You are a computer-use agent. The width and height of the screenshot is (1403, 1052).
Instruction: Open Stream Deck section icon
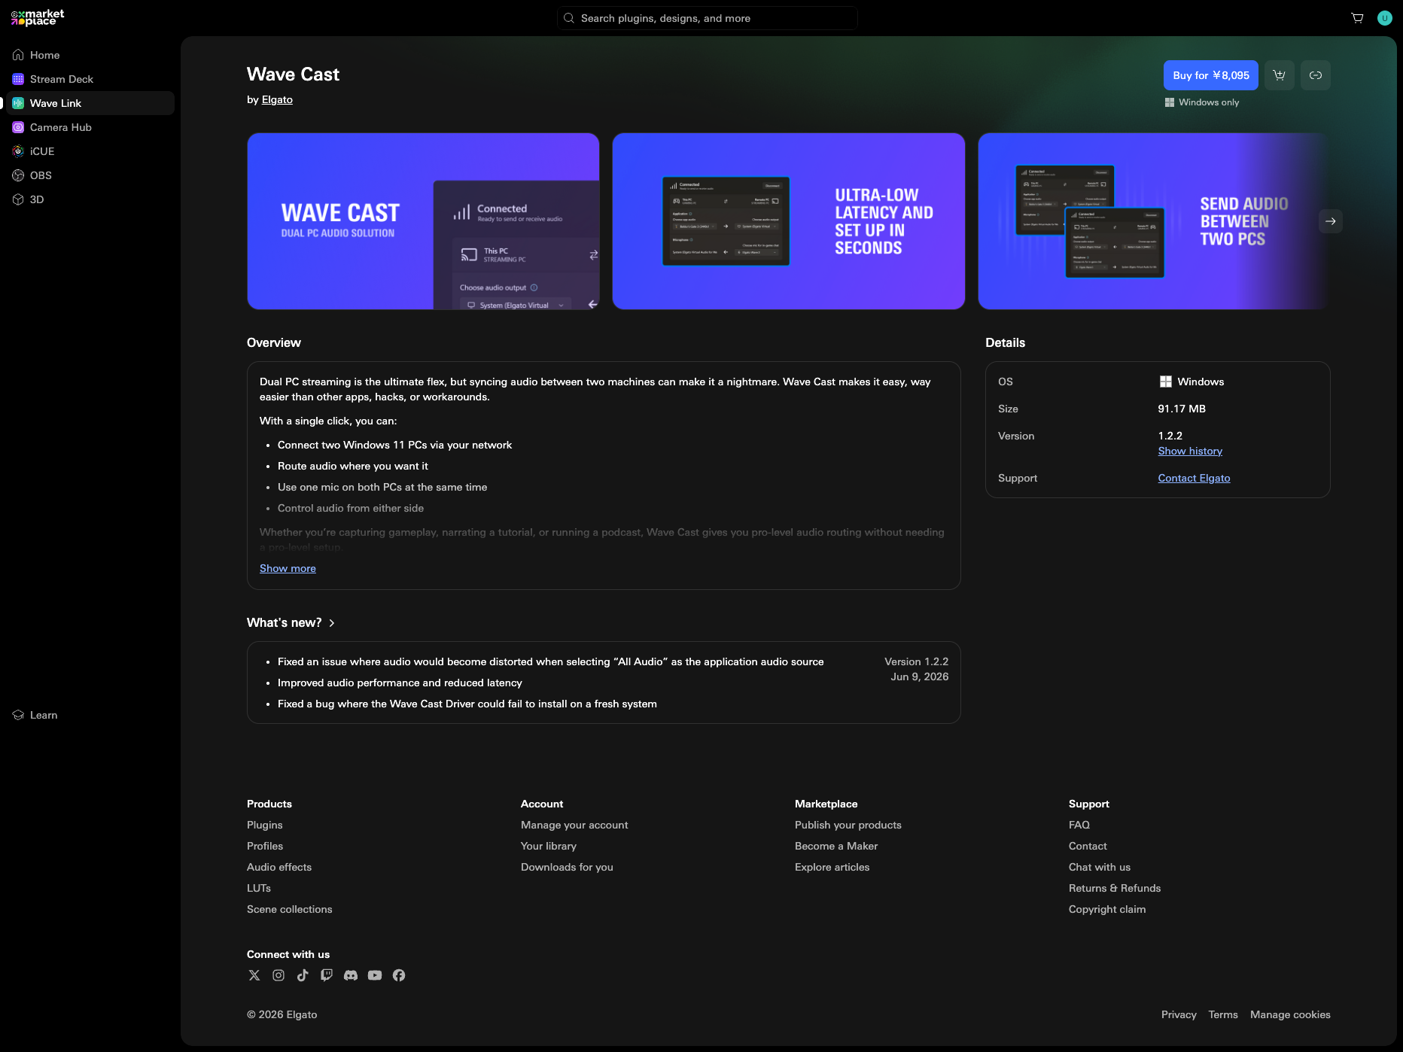18,79
